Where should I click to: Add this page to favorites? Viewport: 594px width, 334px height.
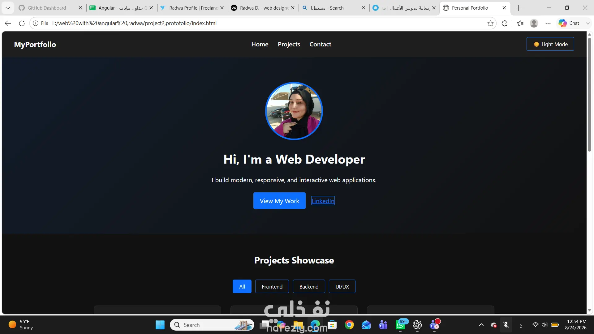point(490,23)
